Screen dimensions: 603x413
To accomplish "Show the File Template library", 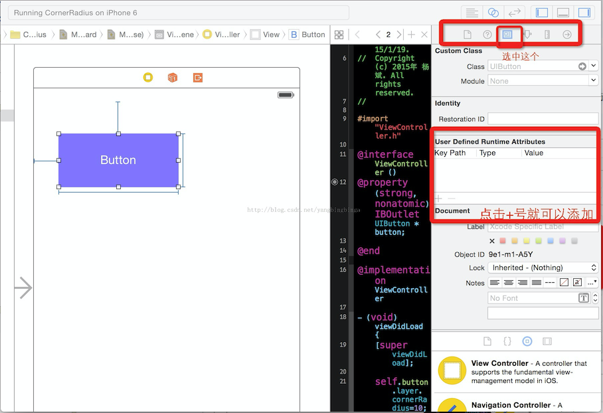I will coord(487,341).
